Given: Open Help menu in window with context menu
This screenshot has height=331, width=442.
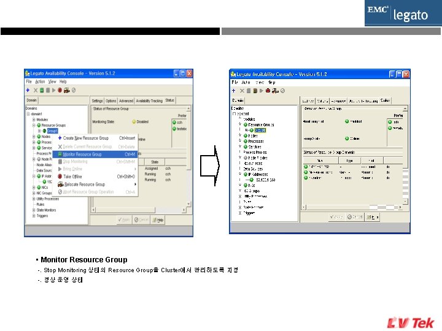Looking at the screenshot, I should tap(63, 82).
